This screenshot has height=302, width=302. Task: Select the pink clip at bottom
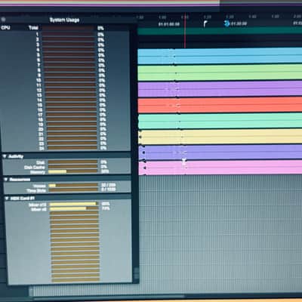[220, 168]
